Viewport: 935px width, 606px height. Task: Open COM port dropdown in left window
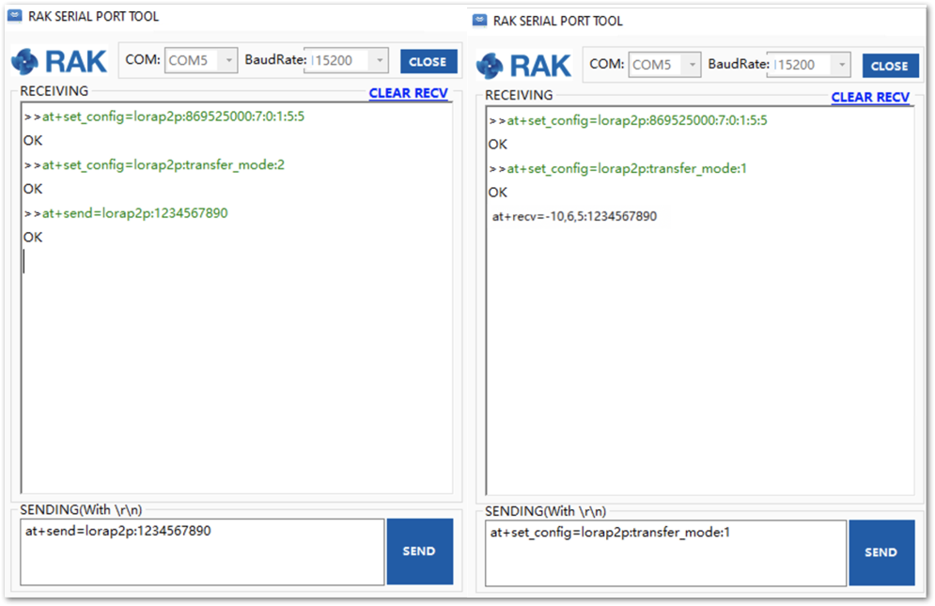(201, 60)
